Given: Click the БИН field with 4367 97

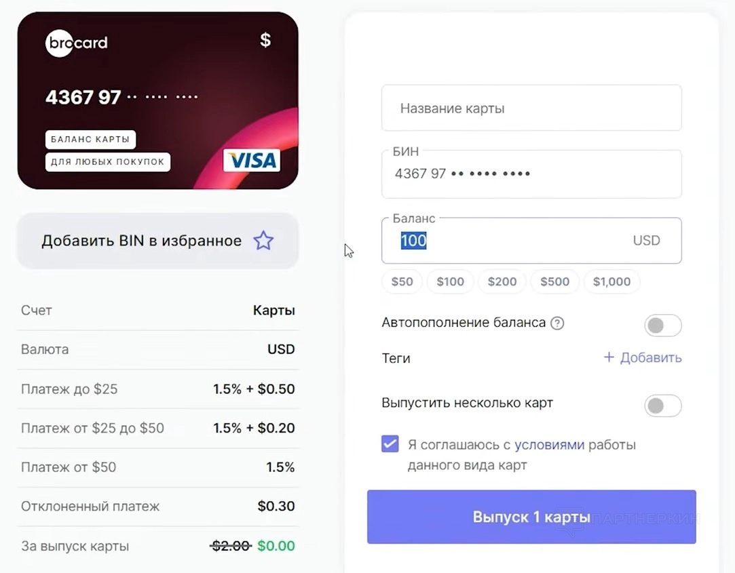Looking at the screenshot, I should pos(531,174).
